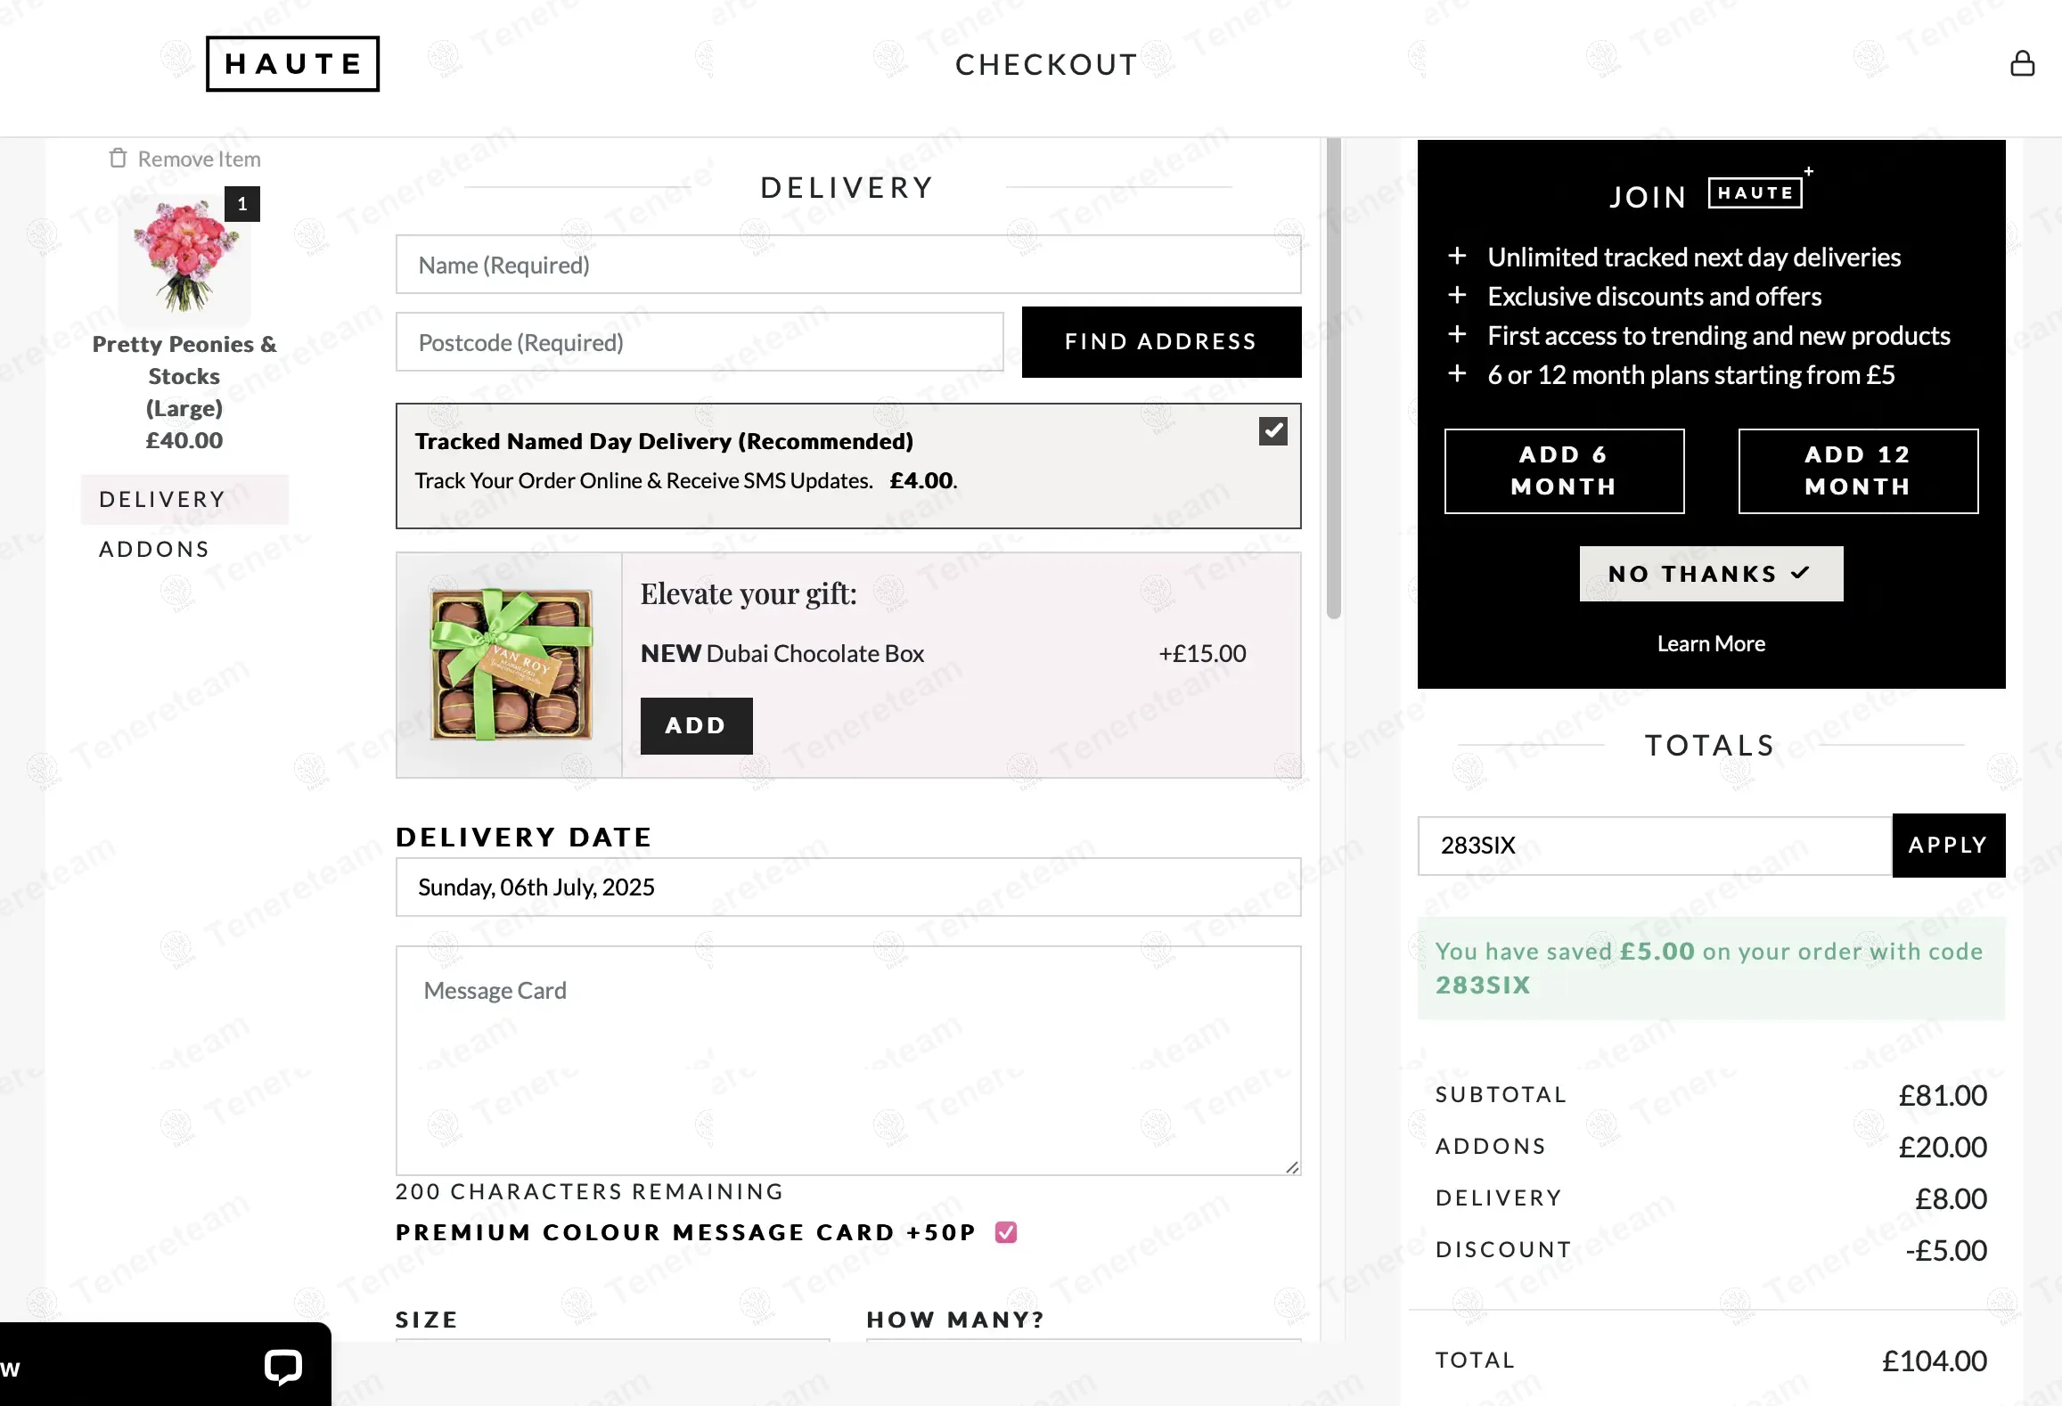Open the delivery date picker
The width and height of the screenshot is (2062, 1406).
[847, 887]
